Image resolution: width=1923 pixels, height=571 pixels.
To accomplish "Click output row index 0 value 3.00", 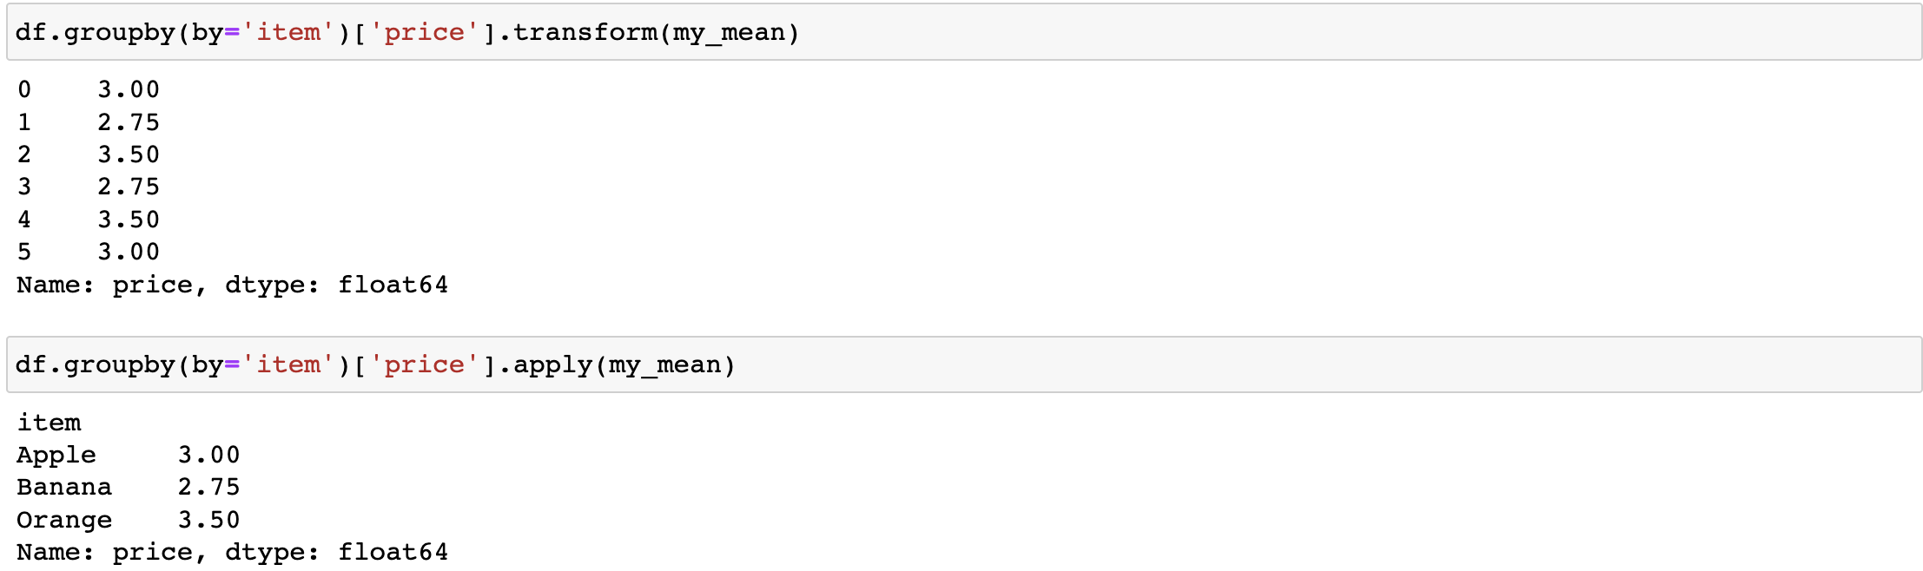I will 129,90.
